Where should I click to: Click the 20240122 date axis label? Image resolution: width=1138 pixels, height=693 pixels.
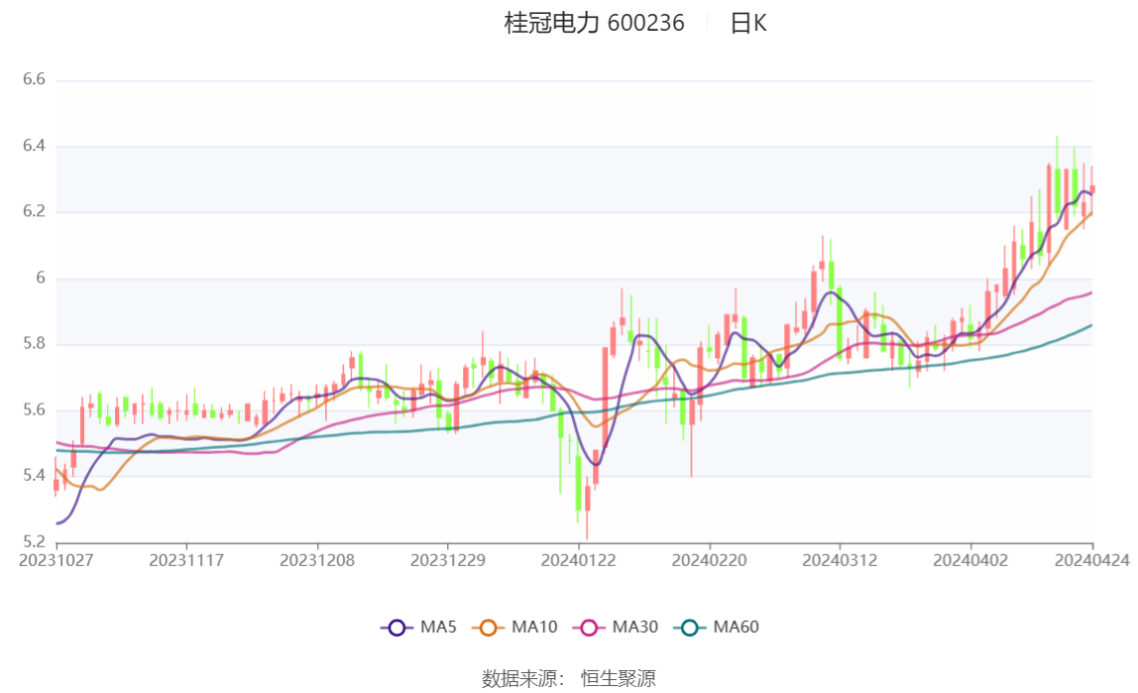[579, 560]
